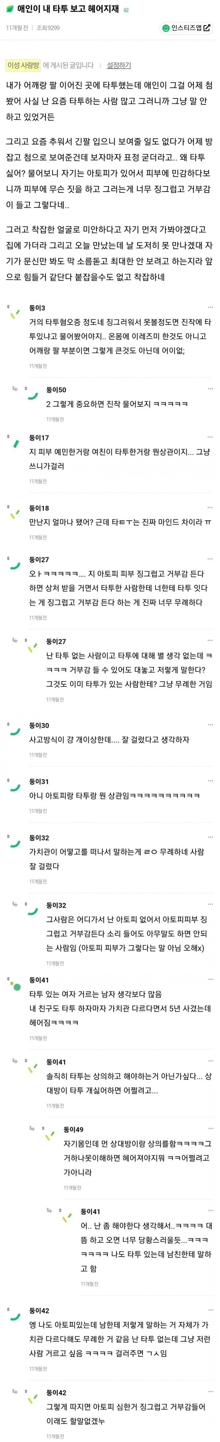Click 둥이3's profile avatar

15,315
